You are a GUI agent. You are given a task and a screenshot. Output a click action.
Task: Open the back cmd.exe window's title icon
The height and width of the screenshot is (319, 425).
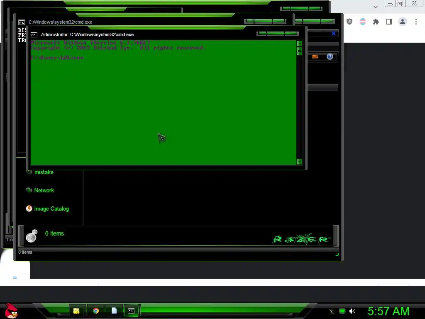pyautogui.click(x=22, y=22)
